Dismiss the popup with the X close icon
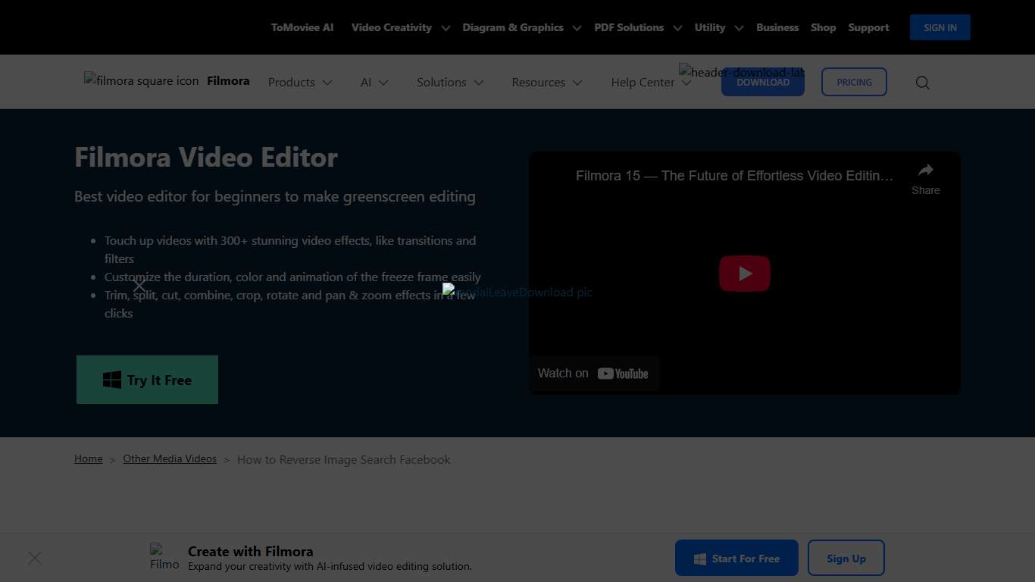The width and height of the screenshot is (1035, 582). click(139, 286)
